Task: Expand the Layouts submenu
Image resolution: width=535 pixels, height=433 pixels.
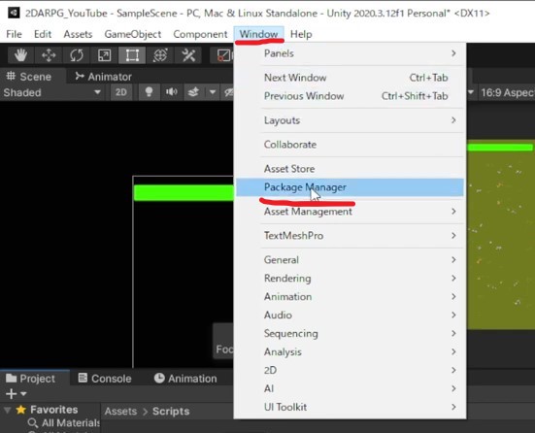Action: tap(350, 120)
